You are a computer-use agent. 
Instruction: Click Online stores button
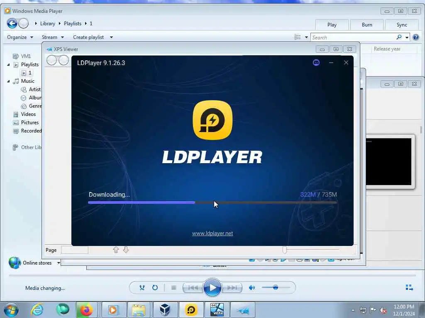coord(30,263)
